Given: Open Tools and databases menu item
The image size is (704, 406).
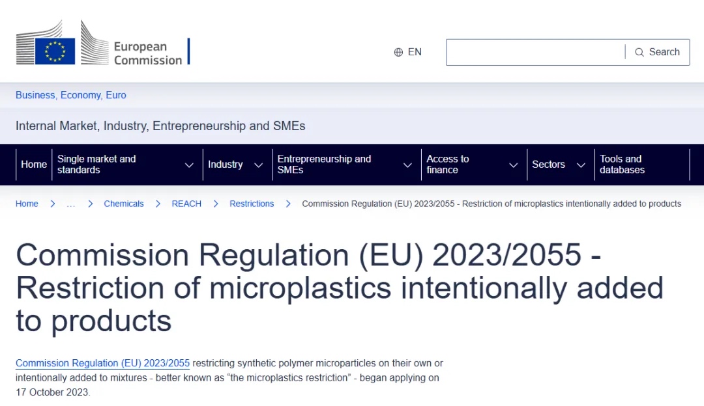Looking at the screenshot, I should (x=621, y=165).
